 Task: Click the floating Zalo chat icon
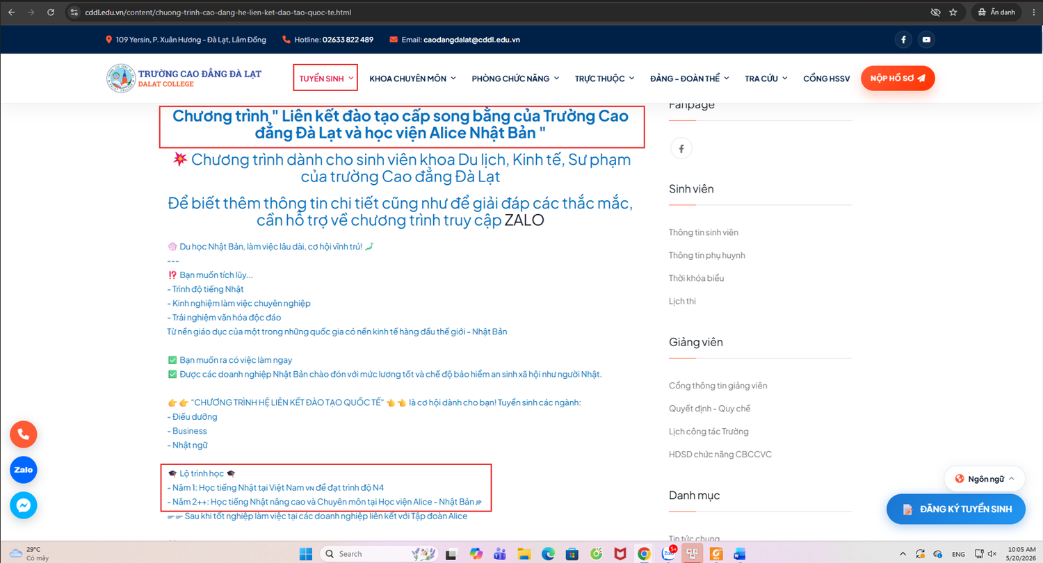(23, 470)
